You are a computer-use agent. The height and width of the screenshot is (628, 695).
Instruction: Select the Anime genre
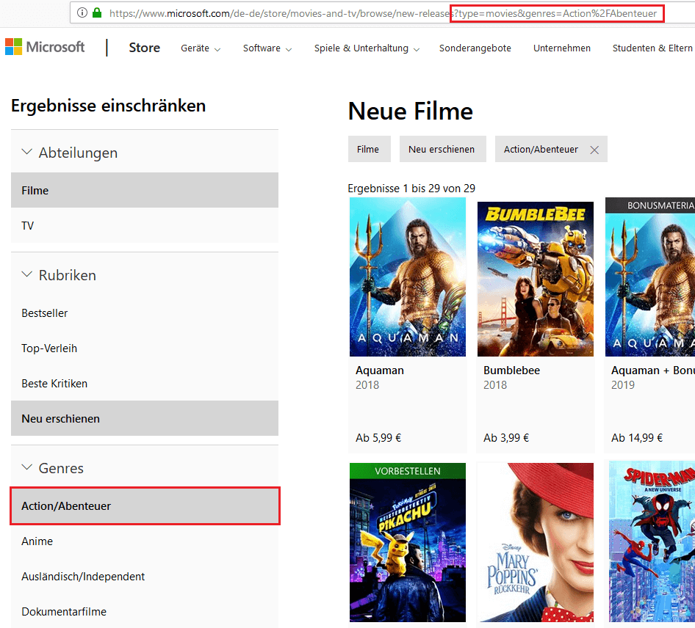145,541
